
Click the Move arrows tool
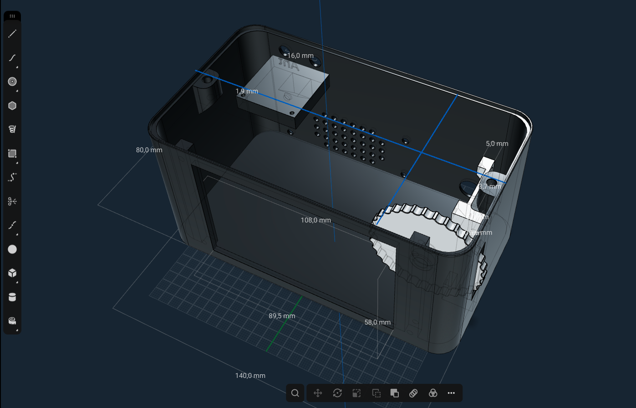coord(318,393)
